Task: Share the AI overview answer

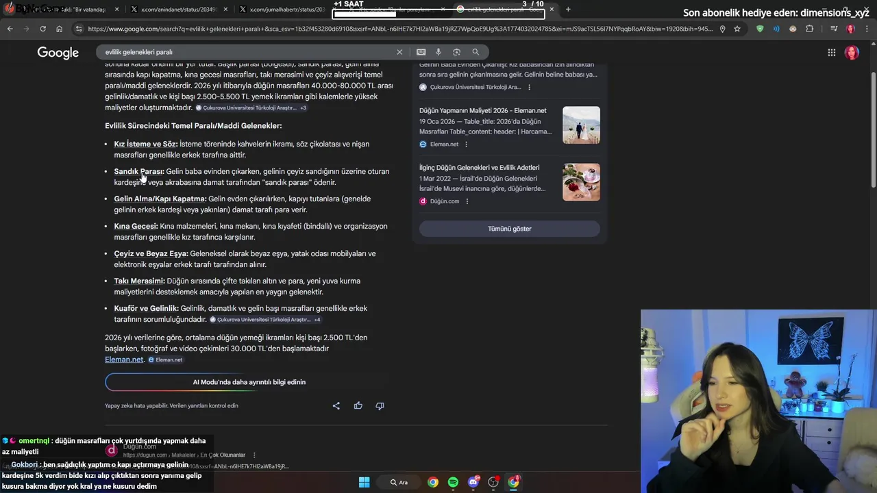Action: pyautogui.click(x=336, y=405)
